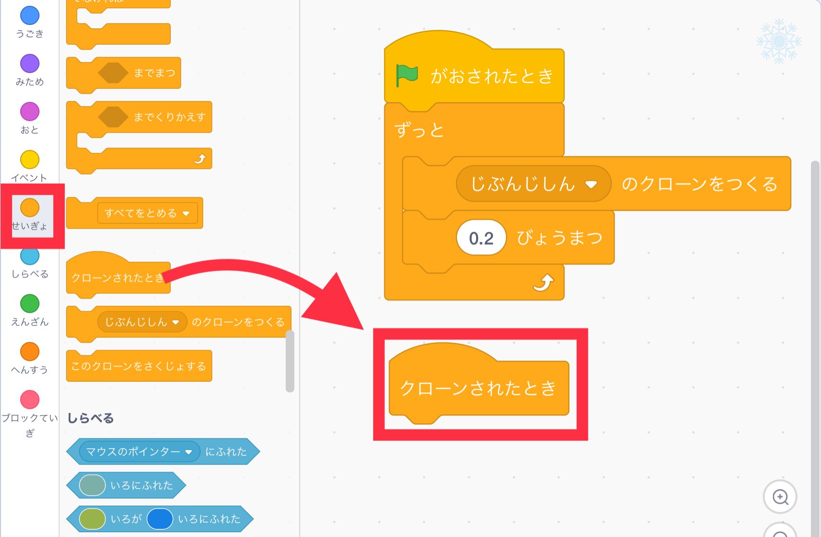Select palette までくりかえす block

coord(139,137)
